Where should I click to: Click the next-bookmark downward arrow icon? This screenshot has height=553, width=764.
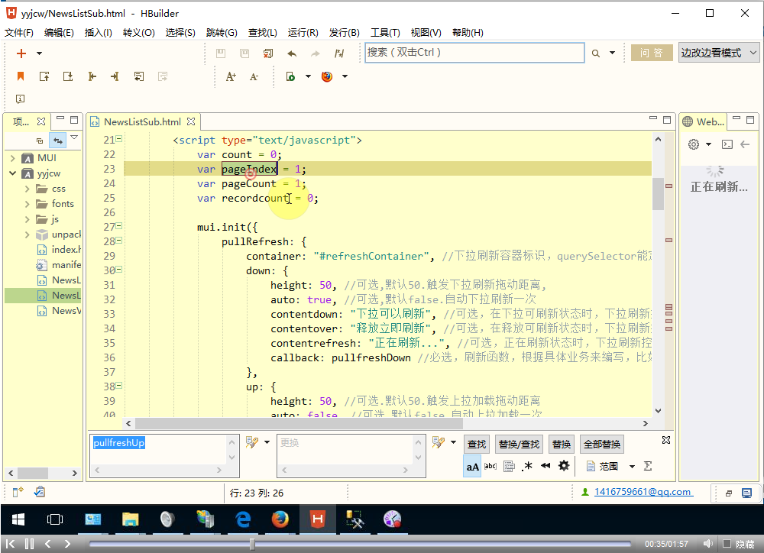pos(68,76)
